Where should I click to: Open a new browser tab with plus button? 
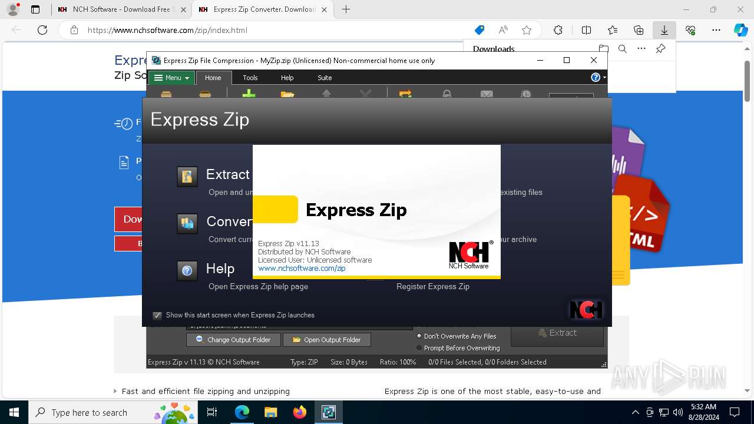pyautogui.click(x=346, y=9)
